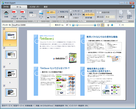Open the ファイル menu
This screenshot has width=136, height=109.
(6, 7)
